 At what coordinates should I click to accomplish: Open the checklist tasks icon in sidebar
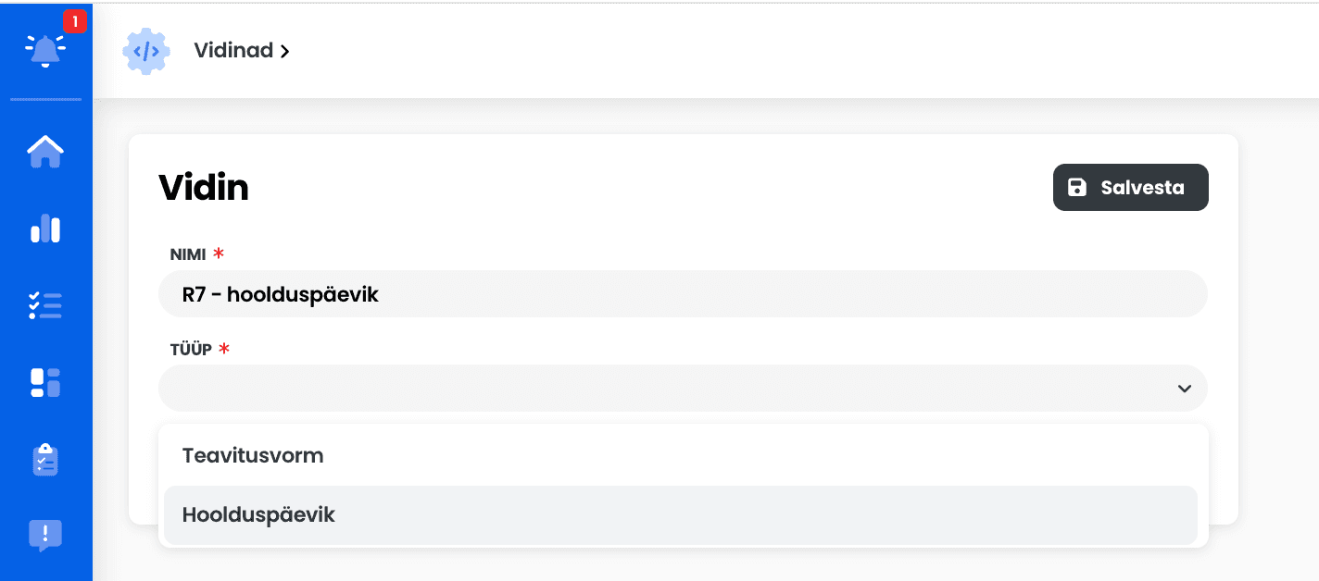[45, 305]
